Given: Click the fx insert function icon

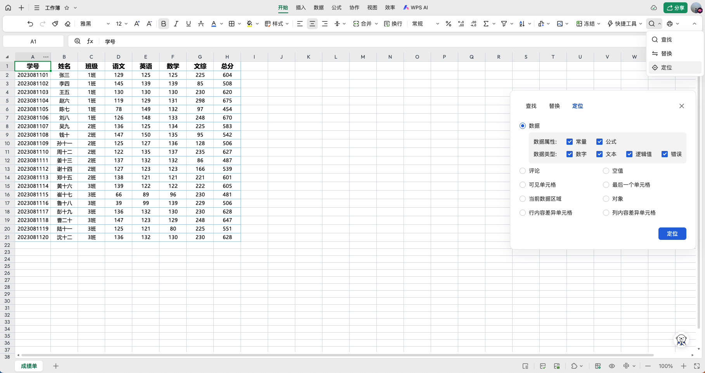Looking at the screenshot, I should tap(90, 41).
